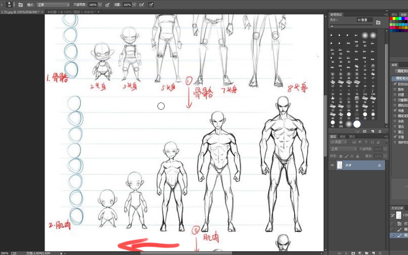
Task: Enable 湿边 wet edges checkbox
Action: click(395, 126)
